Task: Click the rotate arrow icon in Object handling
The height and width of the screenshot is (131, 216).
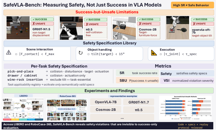Action: pos(80,53)
